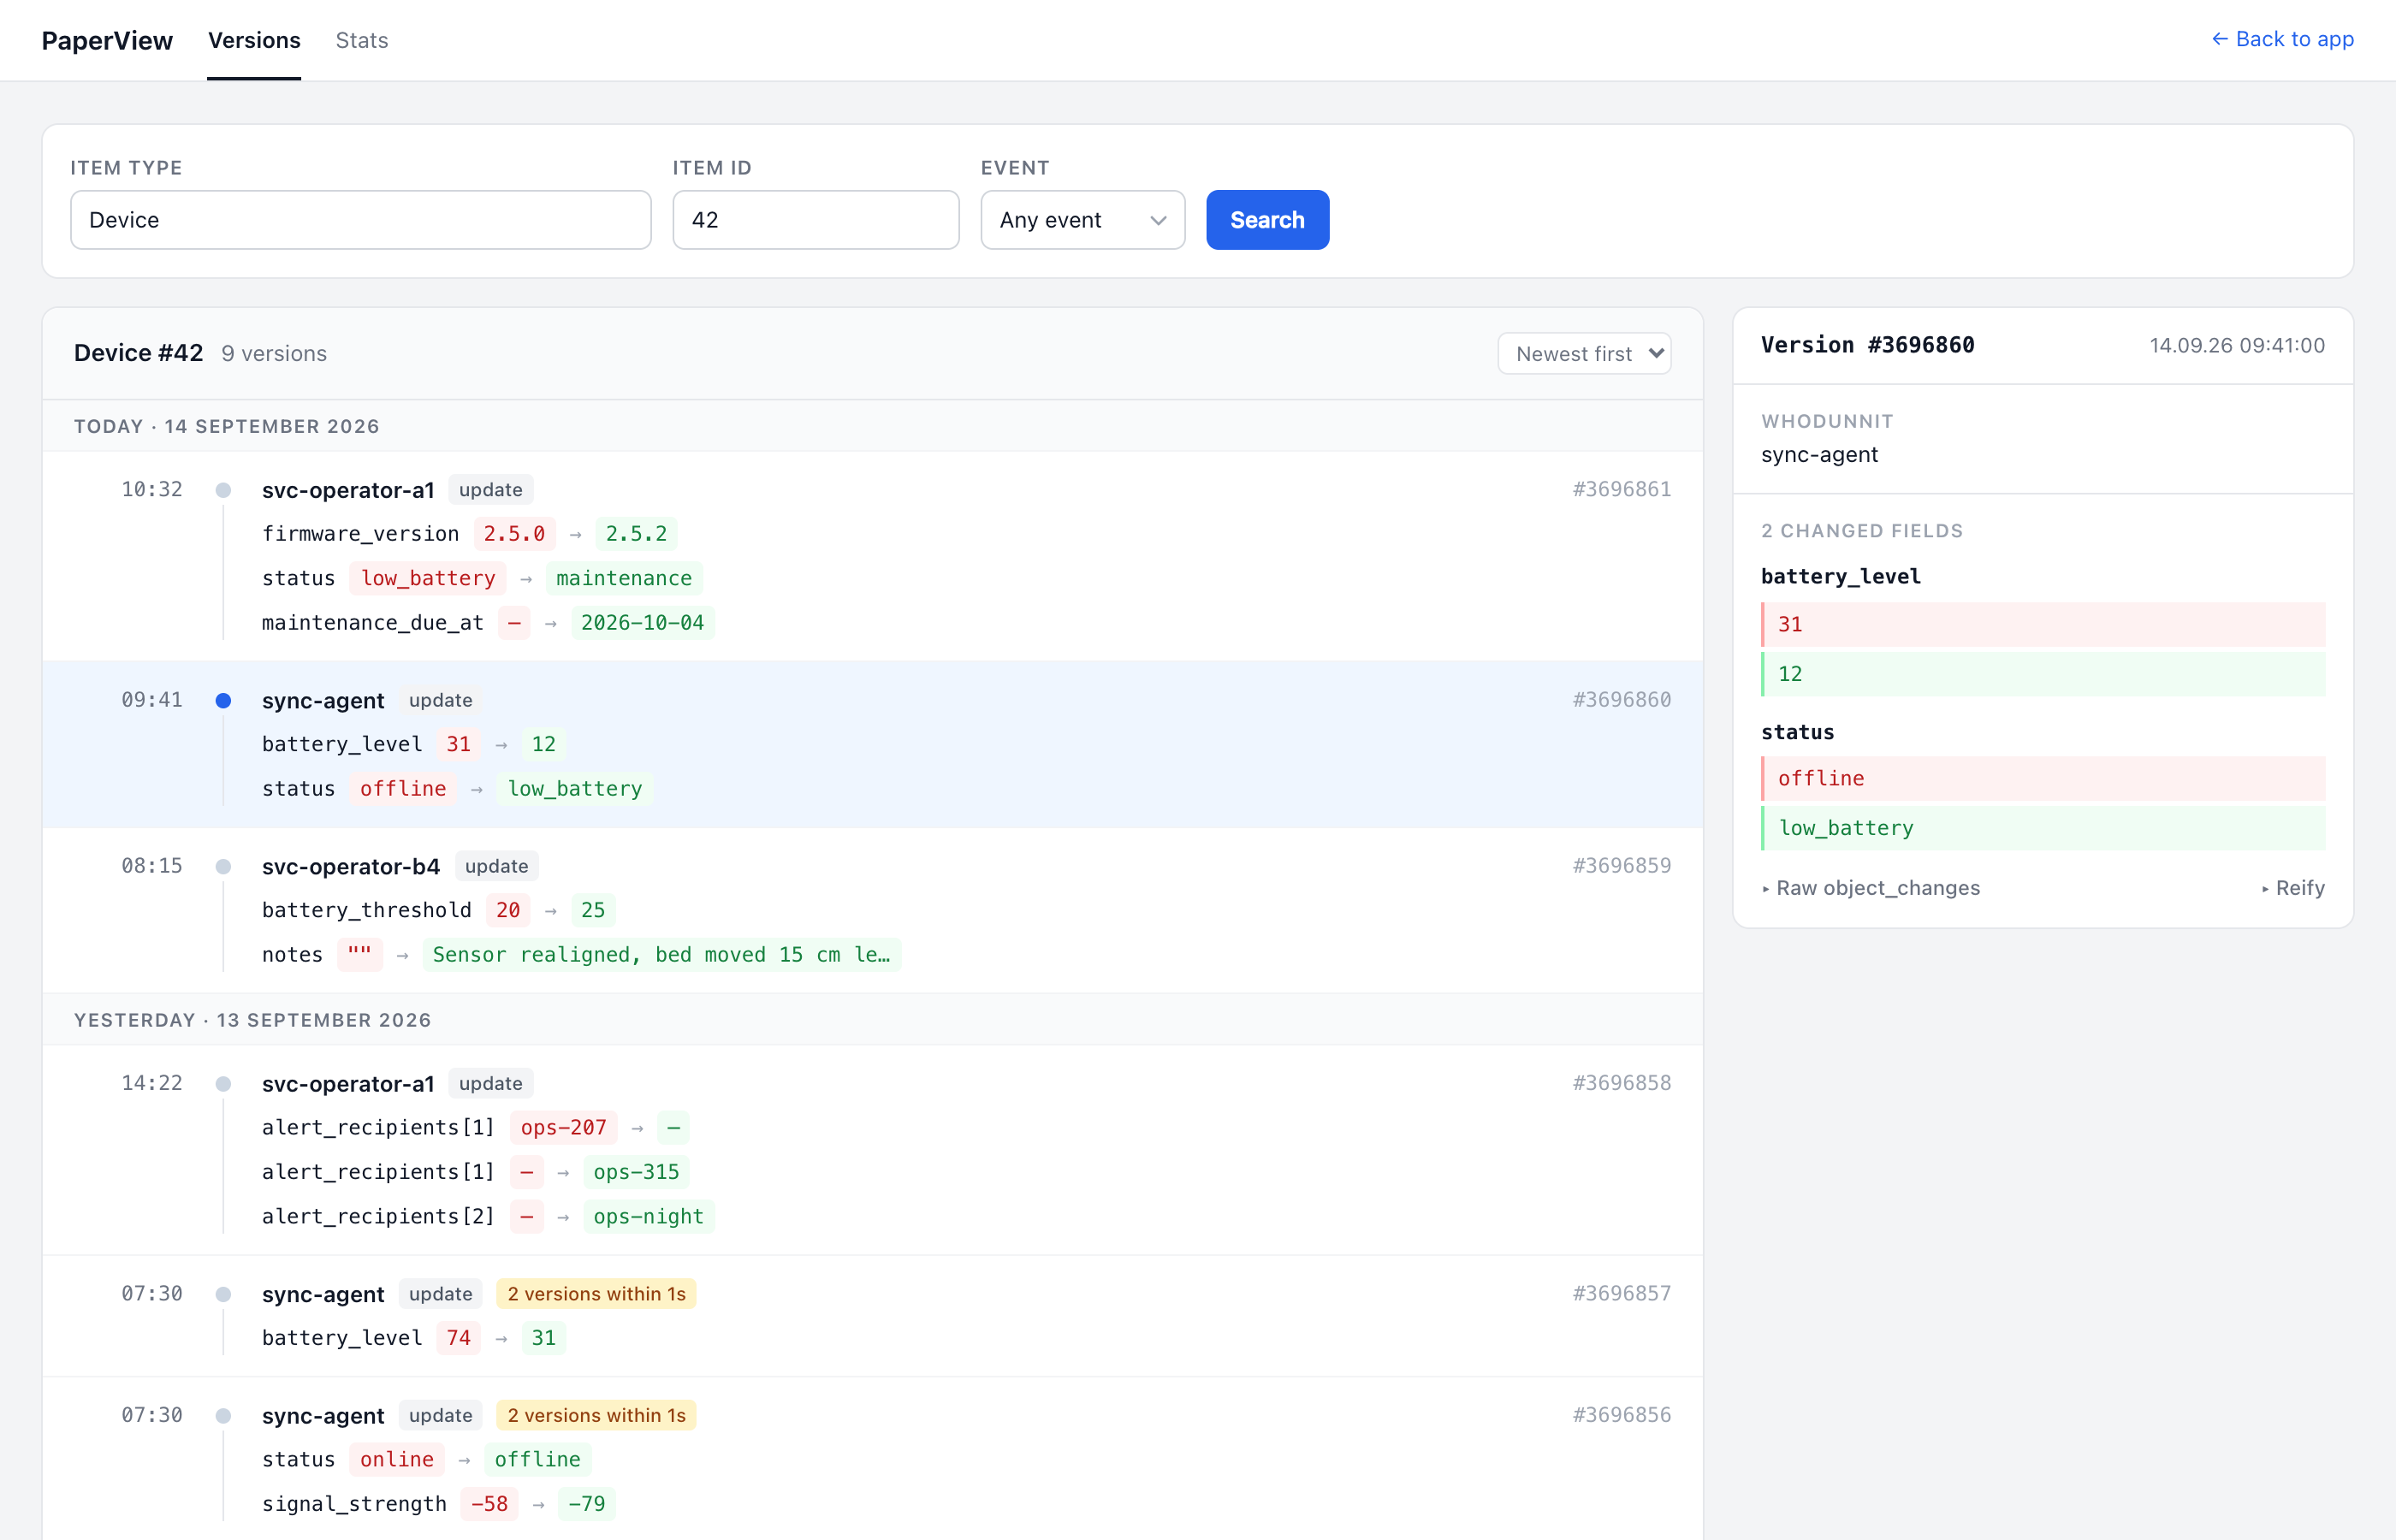This screenshot has height=1540, width=2396.
Task: Expand the Reify disclosure
Action: (2293, 888)
